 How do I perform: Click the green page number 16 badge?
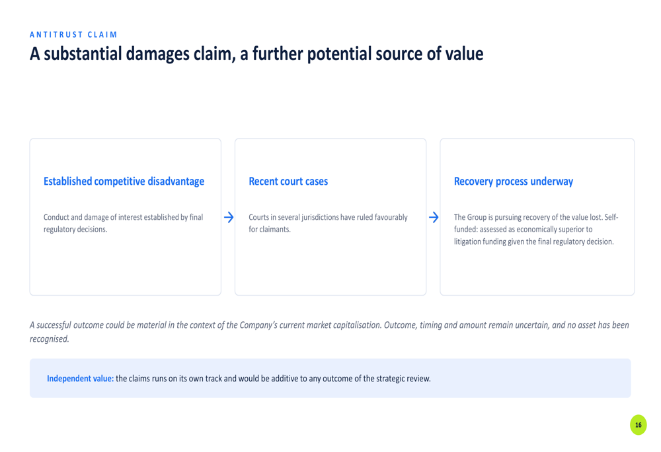tap(639, 425)
